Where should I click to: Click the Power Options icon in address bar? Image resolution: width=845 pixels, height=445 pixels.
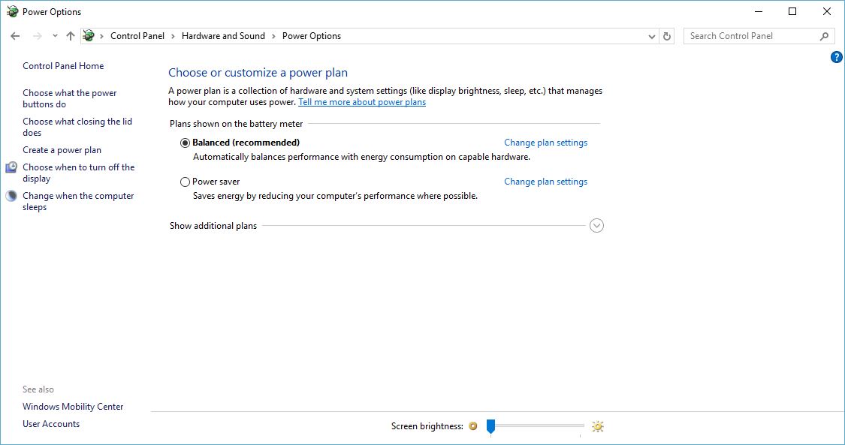click(89, 36)
